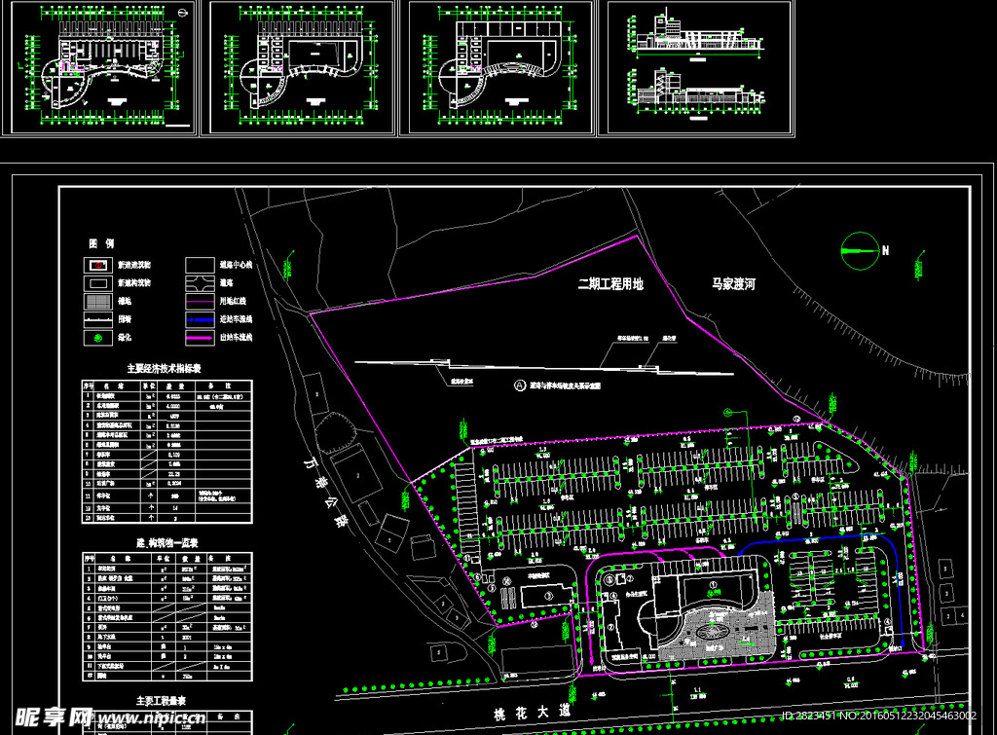Select the 马家渡河 river label

[x=733, y=284]
